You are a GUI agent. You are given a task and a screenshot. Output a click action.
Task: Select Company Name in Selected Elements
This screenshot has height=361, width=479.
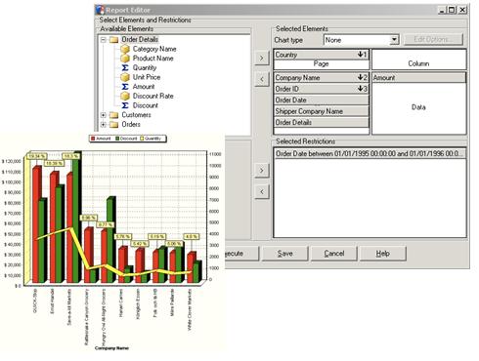click(x=322, y=77)
